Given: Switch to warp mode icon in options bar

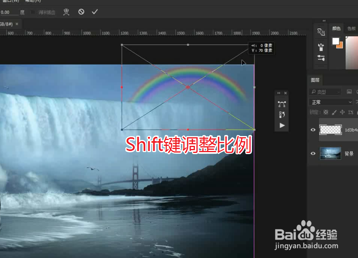Looking at the screenshot, I should (x=66, y=12).
